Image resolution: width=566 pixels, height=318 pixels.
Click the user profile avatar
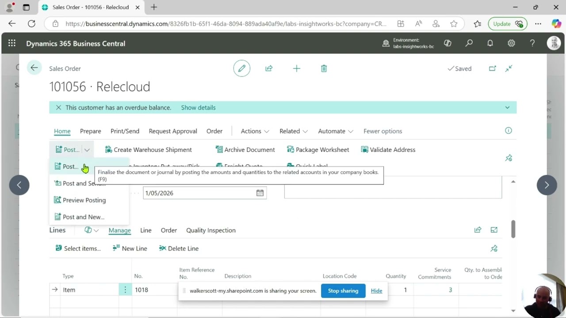(x=554, y=43)
